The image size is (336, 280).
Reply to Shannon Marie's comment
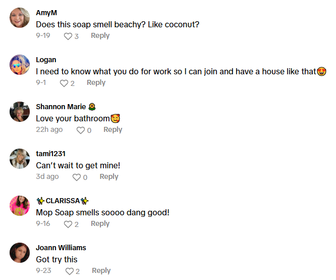coord(113,130)
